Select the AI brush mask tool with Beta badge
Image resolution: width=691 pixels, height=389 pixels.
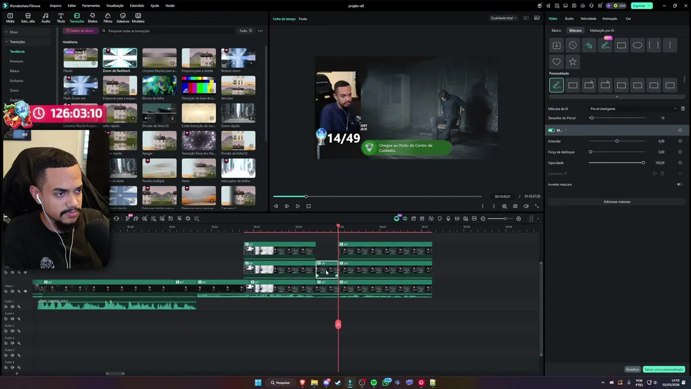point(605,45)
